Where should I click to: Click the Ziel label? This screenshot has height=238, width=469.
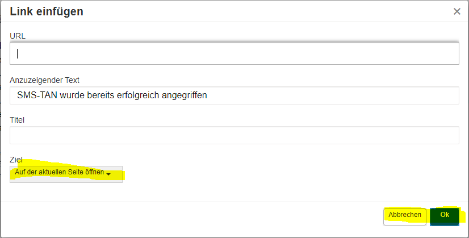pyautogui.click(x=16, y=160)
